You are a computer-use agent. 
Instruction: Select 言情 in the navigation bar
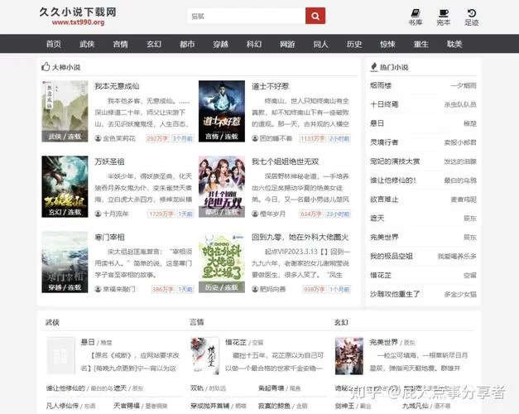(x=121, y=44)
